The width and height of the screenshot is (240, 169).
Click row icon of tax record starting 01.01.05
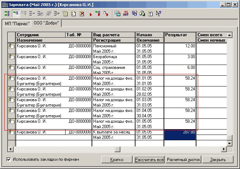tap(11, 78)
